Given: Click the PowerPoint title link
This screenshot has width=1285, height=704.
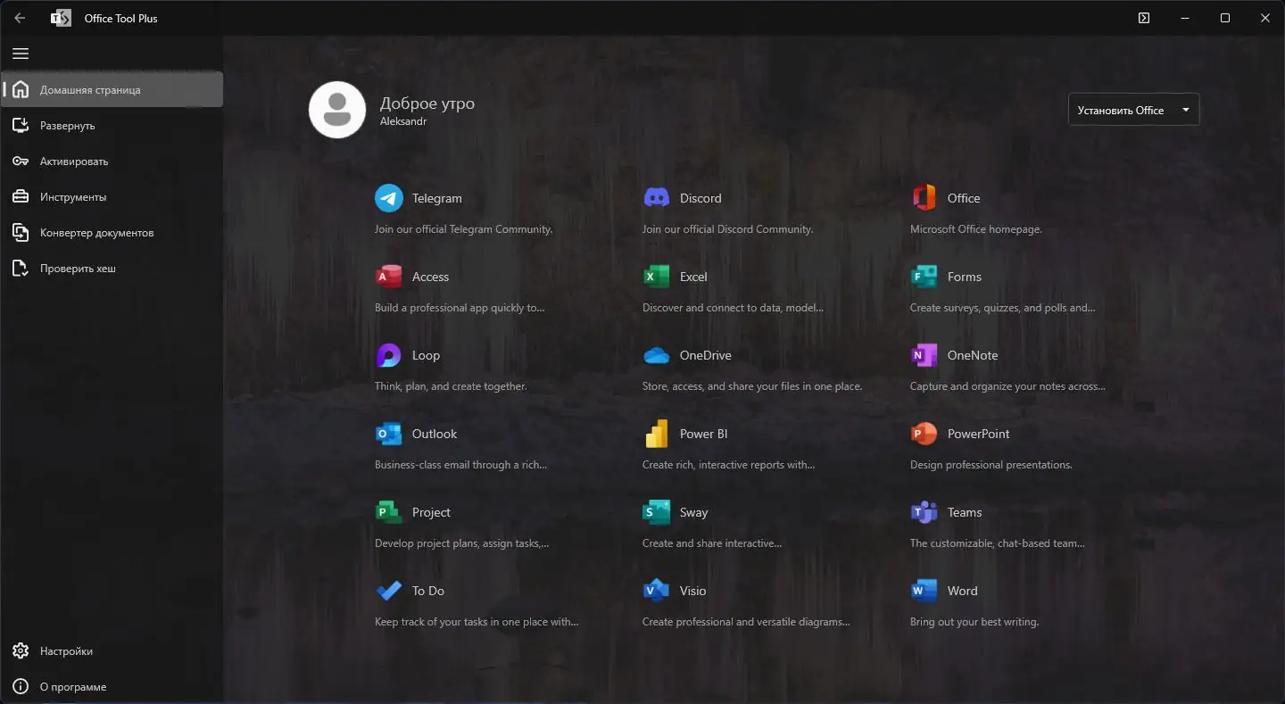Looking at the screenshot, I should pos(979,434).
